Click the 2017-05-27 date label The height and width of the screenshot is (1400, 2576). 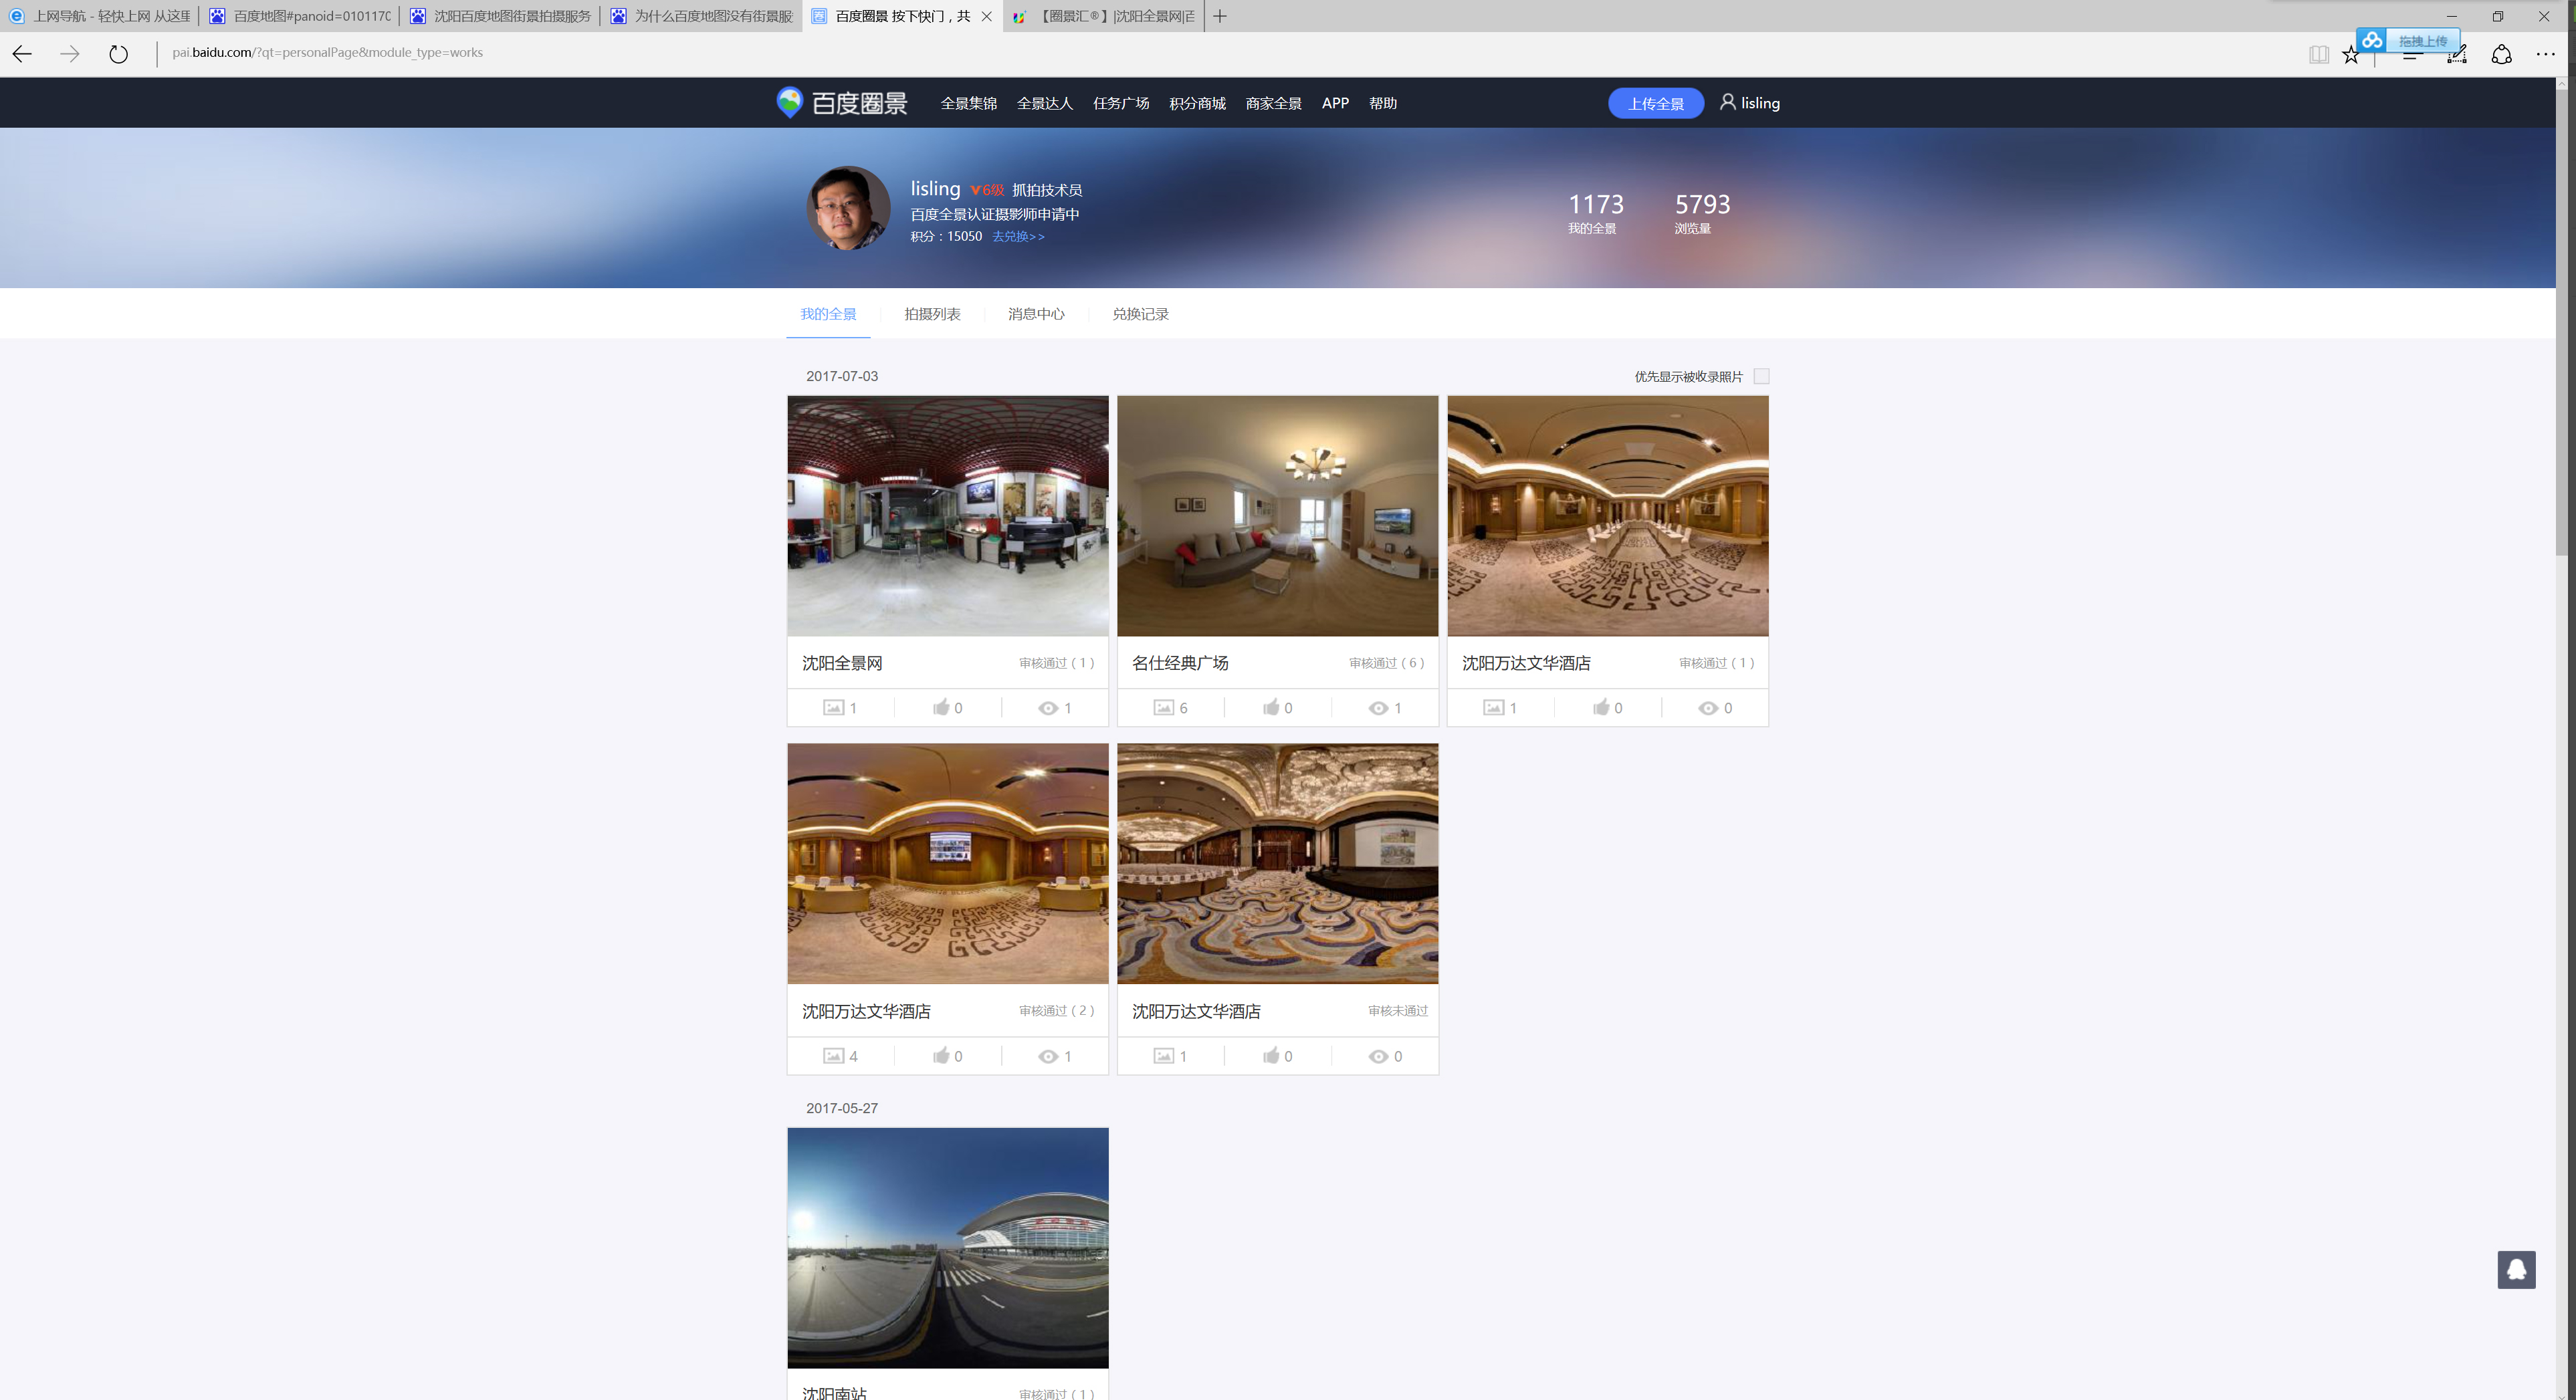click(842, 1108)
